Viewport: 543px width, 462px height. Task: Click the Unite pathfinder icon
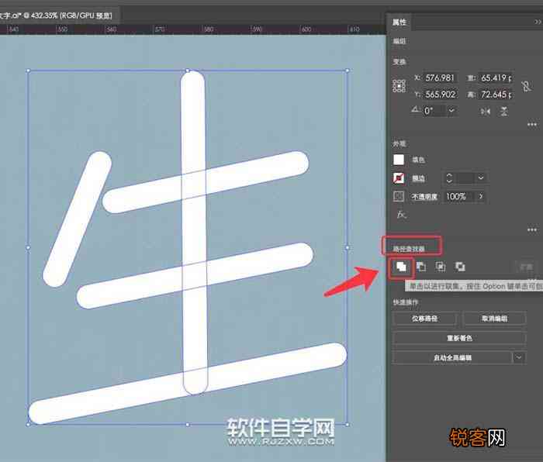[x=401, y=267]
